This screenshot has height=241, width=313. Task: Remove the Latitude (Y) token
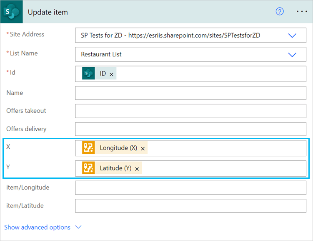point(137,169)
